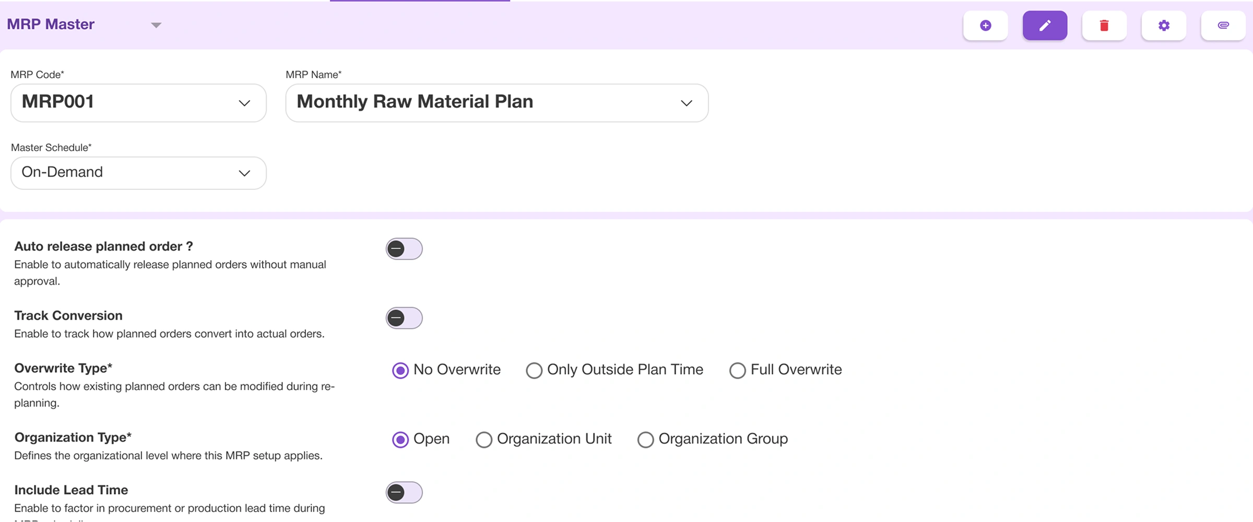Delete this MRP record via trash icon
The image size is (1253, 522).
(x=1104, y=25)
